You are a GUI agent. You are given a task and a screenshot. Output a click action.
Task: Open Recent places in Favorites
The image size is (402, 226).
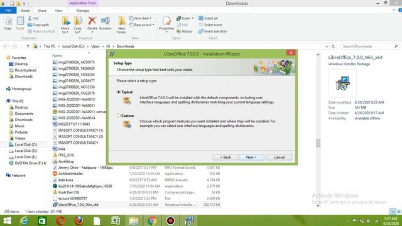23,70
